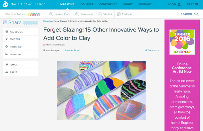
Task: Open the Videos section
Action: coord(105,14)
